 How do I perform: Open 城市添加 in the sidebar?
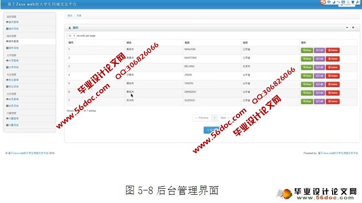pyautogui.click(x=14, y=48)
